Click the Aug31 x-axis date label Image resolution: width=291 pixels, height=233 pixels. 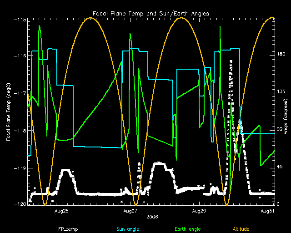point(268,211)
